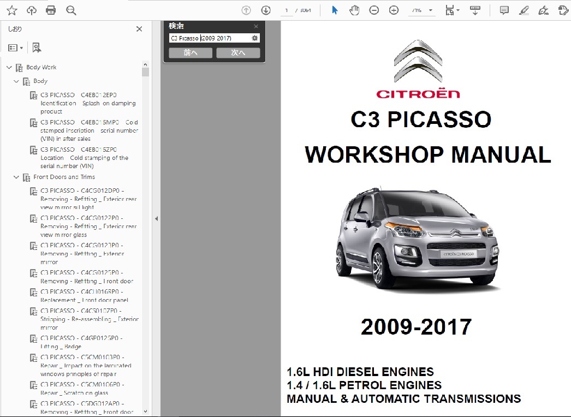Open the Scratch on glass bookmark
Screen dimensions: 571x417
click(x=82, y=389)
